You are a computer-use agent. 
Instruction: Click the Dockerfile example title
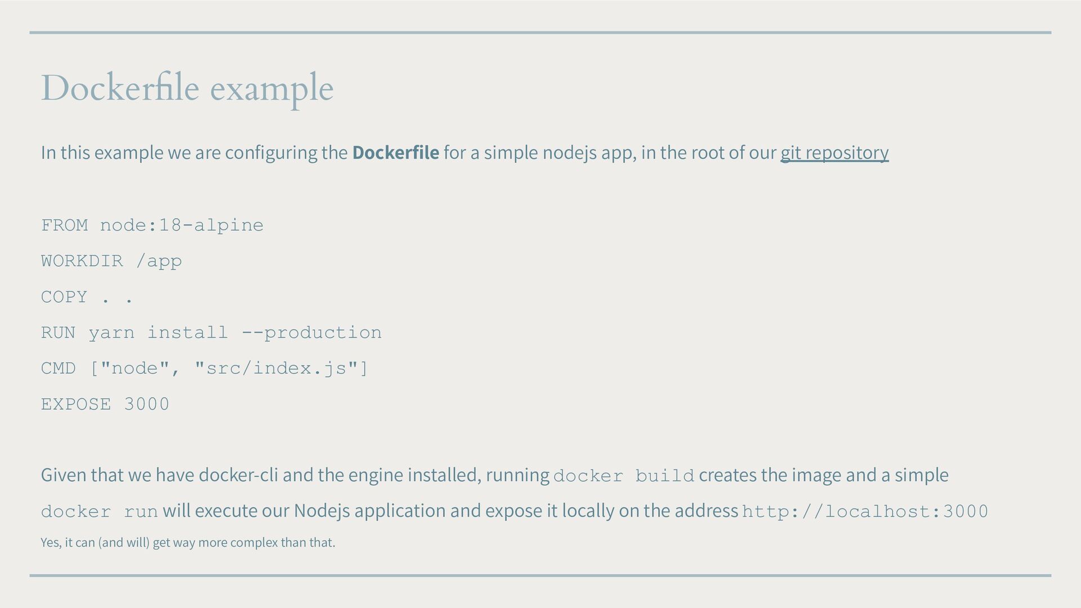pos(187,89)
